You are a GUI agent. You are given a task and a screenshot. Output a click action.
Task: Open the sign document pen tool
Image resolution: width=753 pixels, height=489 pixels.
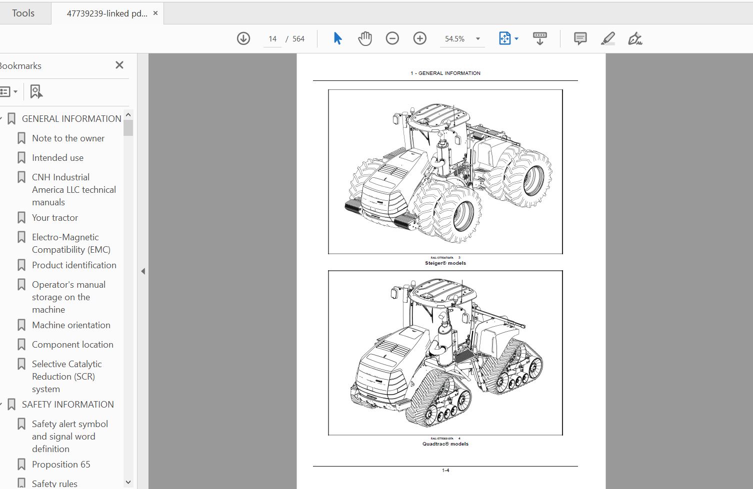(x=635, y=38)
